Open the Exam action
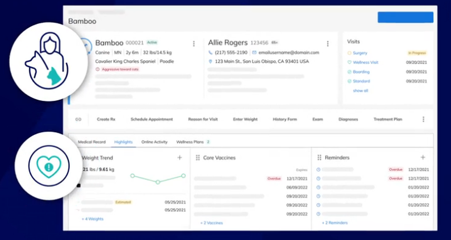 tap(318, 119)
